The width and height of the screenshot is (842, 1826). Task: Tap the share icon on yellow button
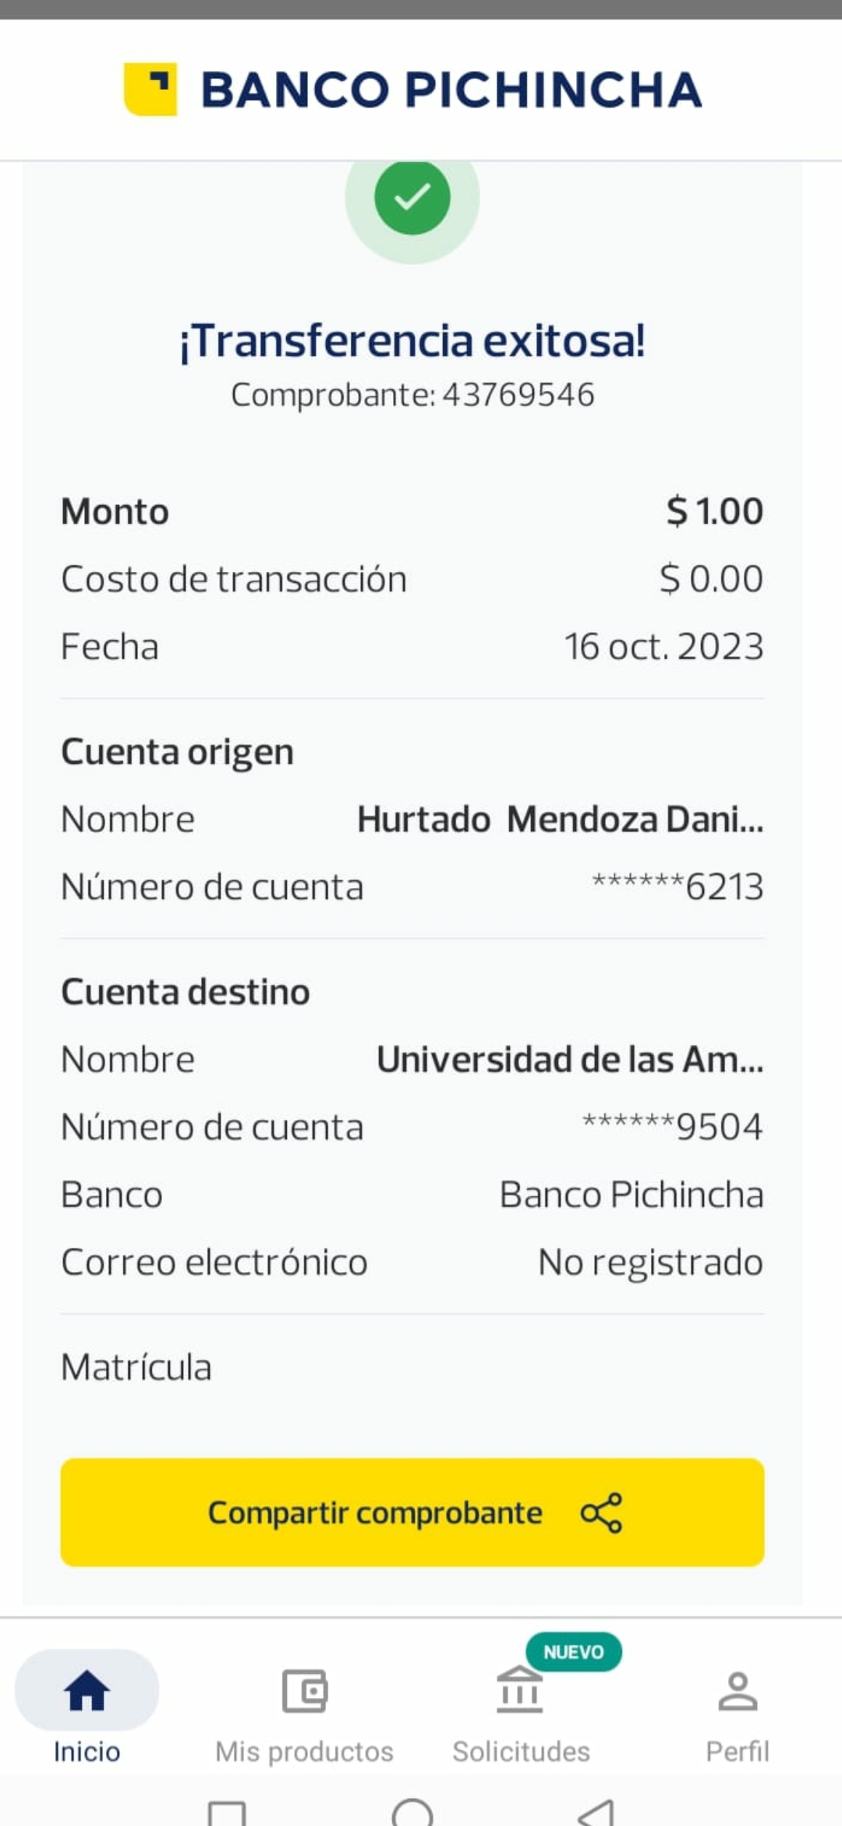tap(601, 1513)
